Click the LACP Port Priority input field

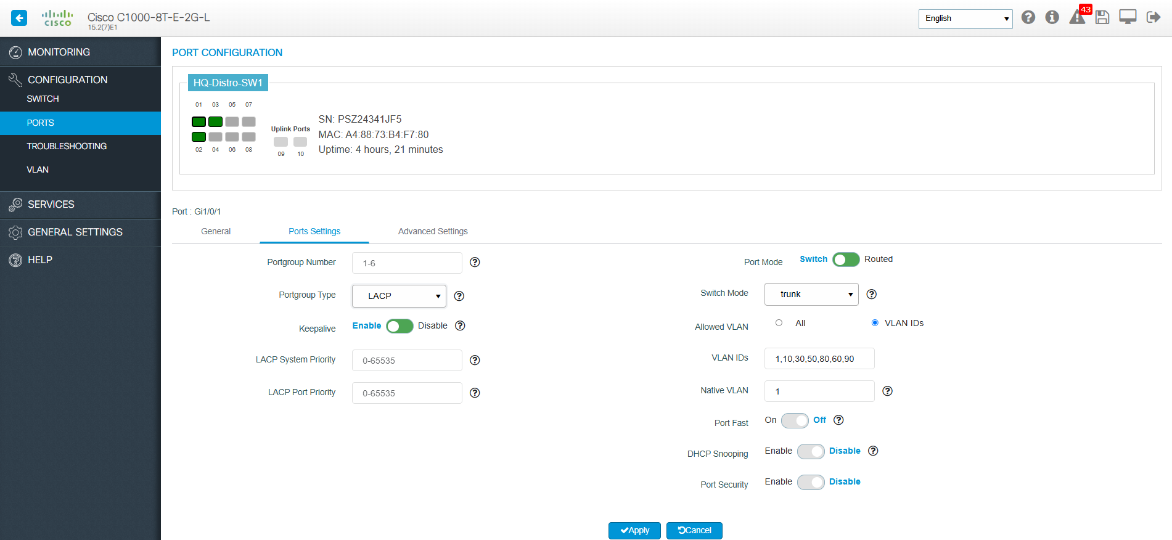click(407, 393)
